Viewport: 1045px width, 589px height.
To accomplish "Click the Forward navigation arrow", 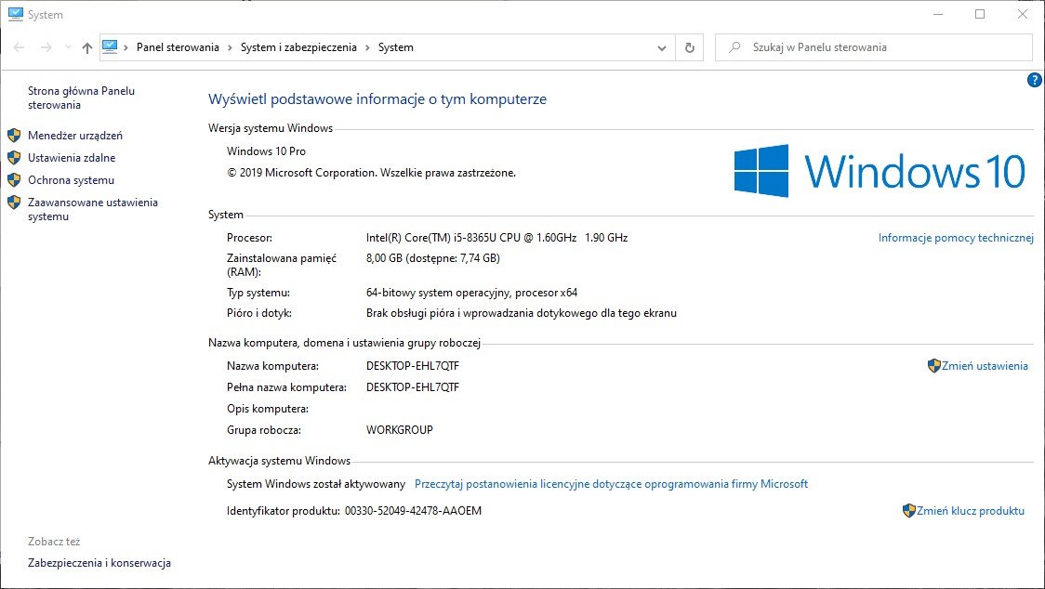I will point(46,47).
